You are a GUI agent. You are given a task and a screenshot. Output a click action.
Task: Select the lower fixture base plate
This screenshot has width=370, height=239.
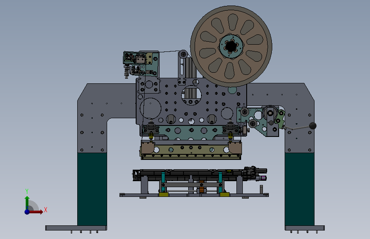tap(194, 195)
